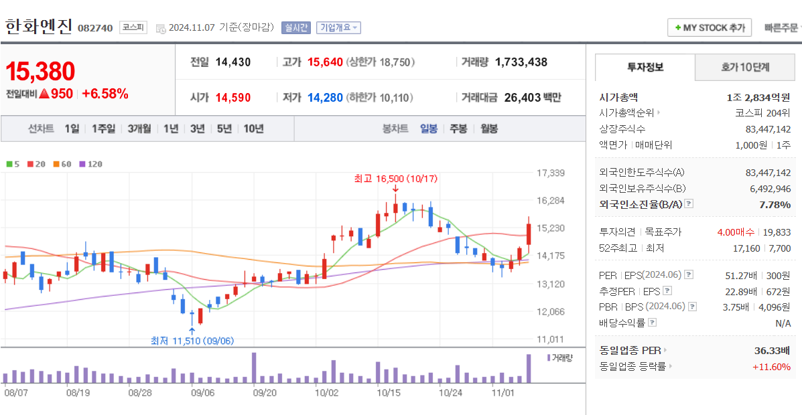Click the current price 15,380
Screen dimensions: 802x415
(40, 71)
